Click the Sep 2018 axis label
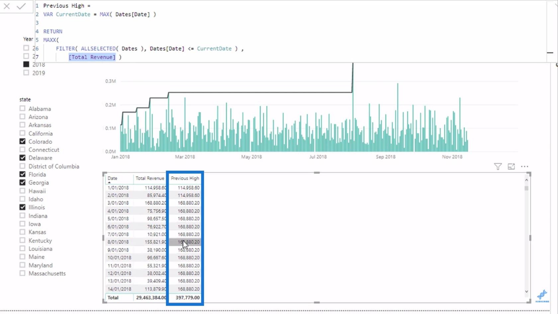 (386, 157)
